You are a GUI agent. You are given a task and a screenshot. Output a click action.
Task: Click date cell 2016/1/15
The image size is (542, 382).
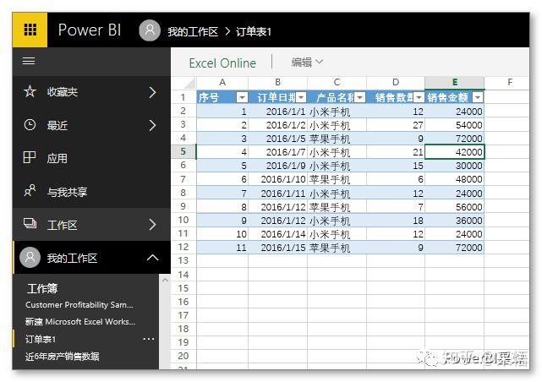pyautogui.click(x=277, y=248)
